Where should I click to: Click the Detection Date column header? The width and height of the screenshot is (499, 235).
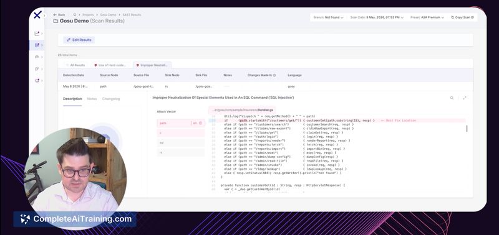[x=74, y=75]
